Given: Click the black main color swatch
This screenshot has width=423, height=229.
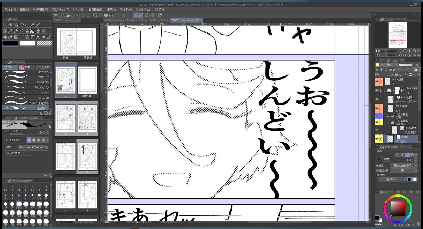Looking at the screenshot, I should tap(10, 43).
